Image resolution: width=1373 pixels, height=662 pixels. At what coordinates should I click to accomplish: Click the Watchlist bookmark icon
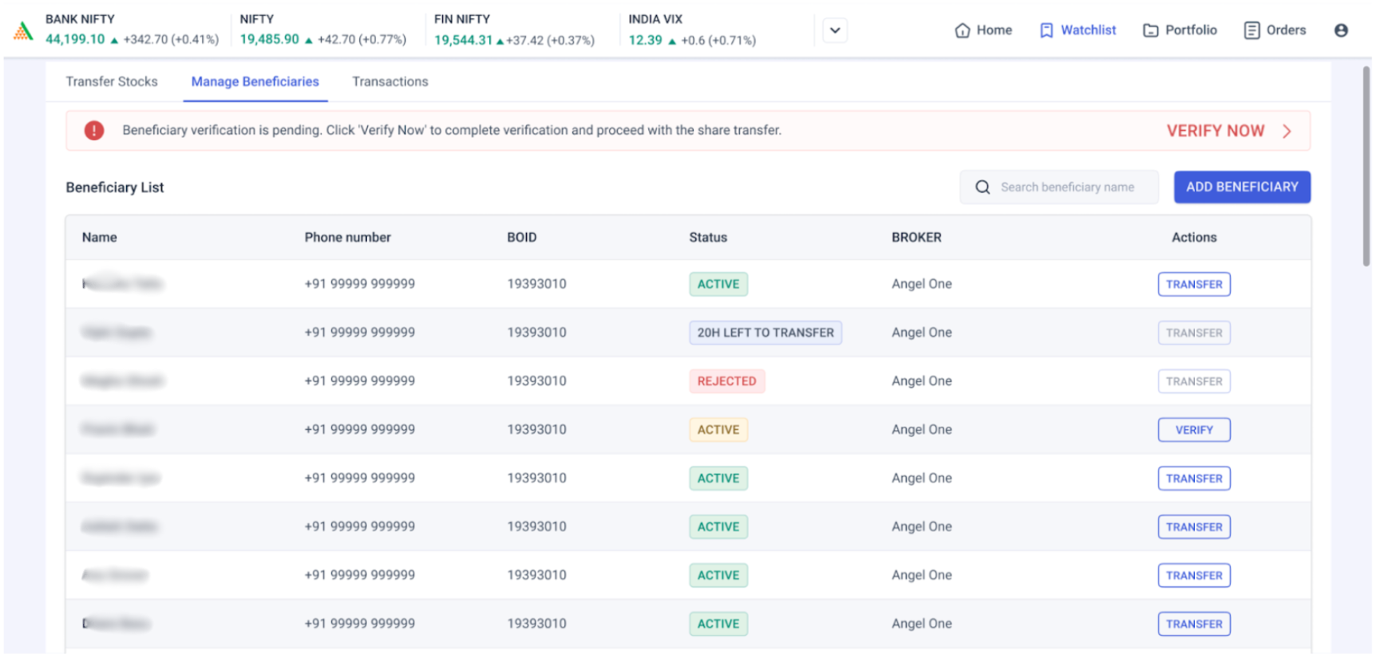pyautogui.click(x=1046, y=30)
